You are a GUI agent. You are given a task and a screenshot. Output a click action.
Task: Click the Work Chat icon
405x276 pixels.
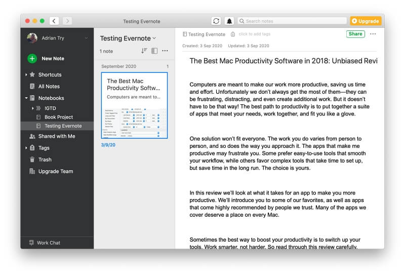point(31,243)
